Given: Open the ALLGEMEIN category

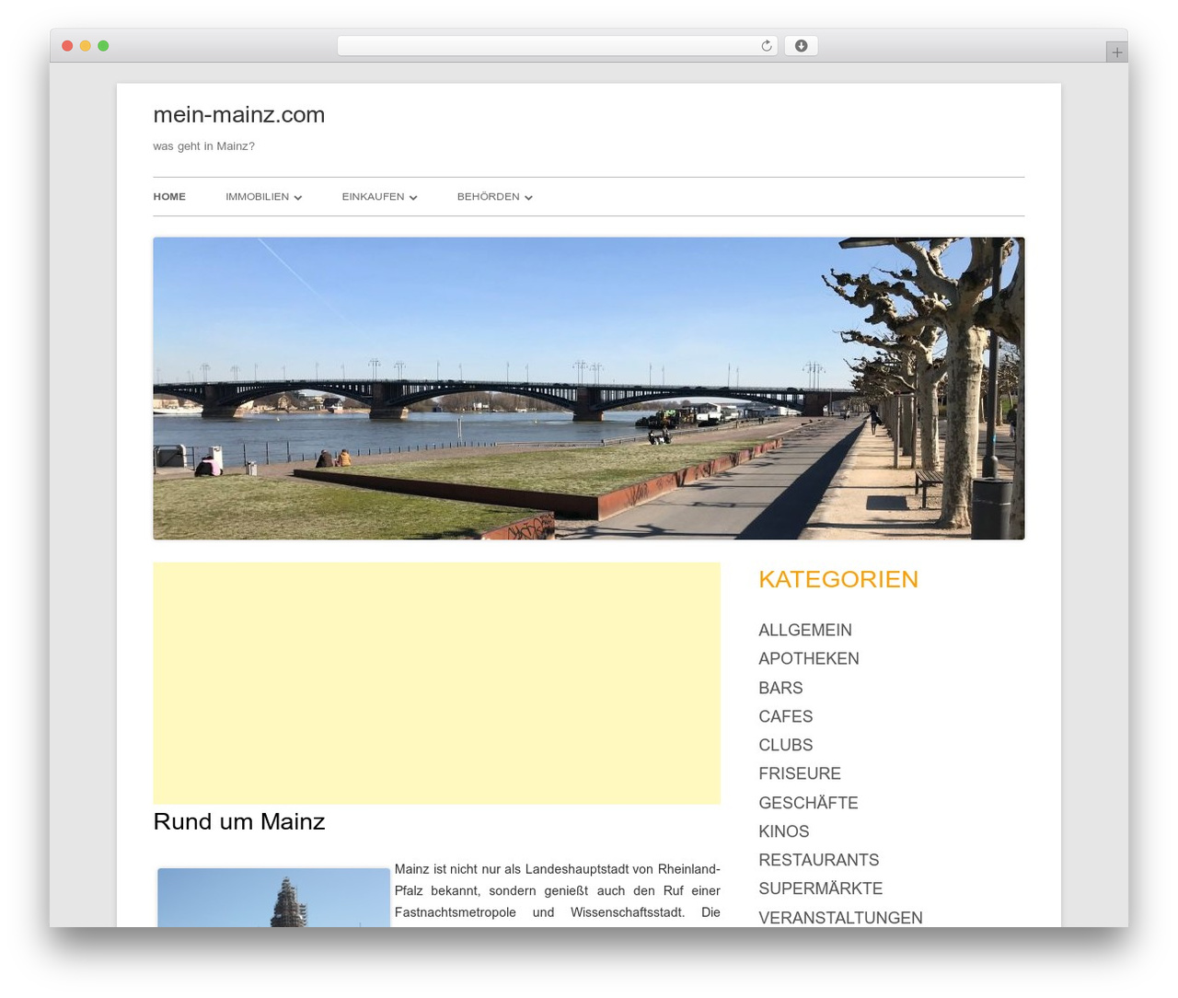Looking at the screenshot, I should [805, 631].
